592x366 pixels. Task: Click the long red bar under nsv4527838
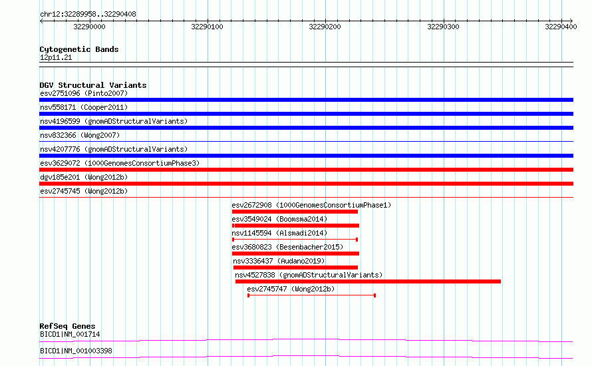pos(368,281)
